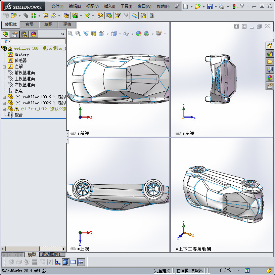This screenshot has height=275, width=275.
Task: Click the Apply Scene icon
Action: pyautogui.click(x=146, y=34)
